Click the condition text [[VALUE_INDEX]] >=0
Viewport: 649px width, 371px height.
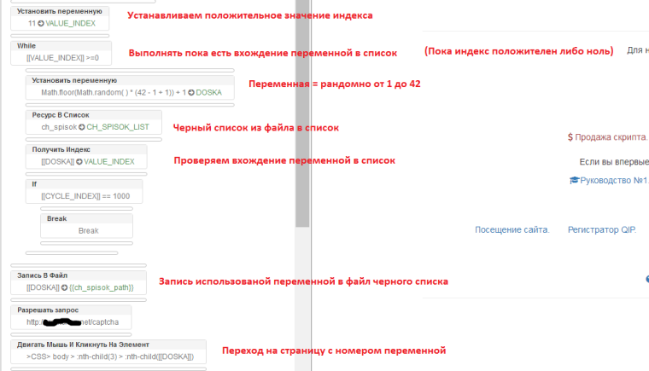(x=62, y=58)
